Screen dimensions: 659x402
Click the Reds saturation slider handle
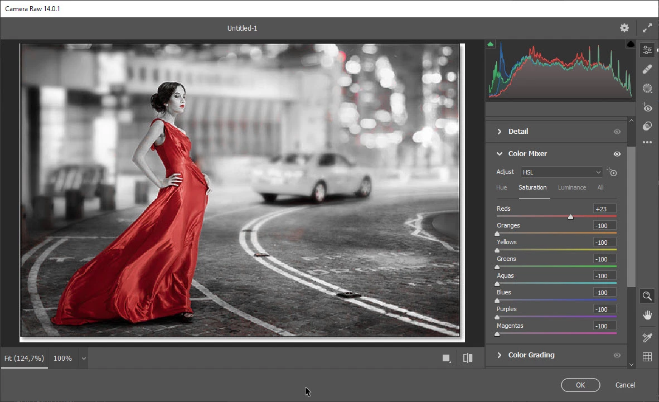pos(570,217)
